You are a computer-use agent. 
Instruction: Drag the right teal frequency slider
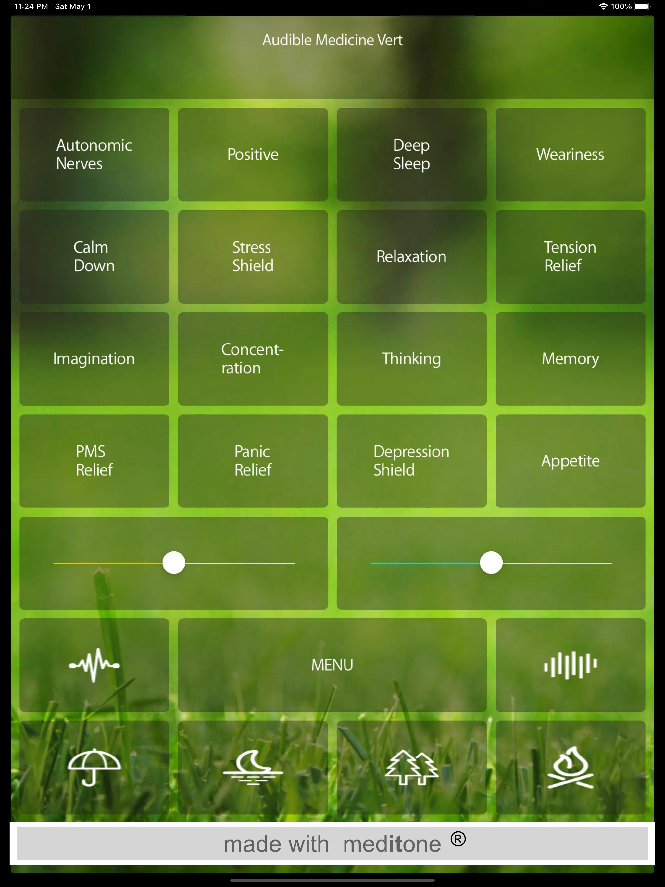(x=490, y=563)
